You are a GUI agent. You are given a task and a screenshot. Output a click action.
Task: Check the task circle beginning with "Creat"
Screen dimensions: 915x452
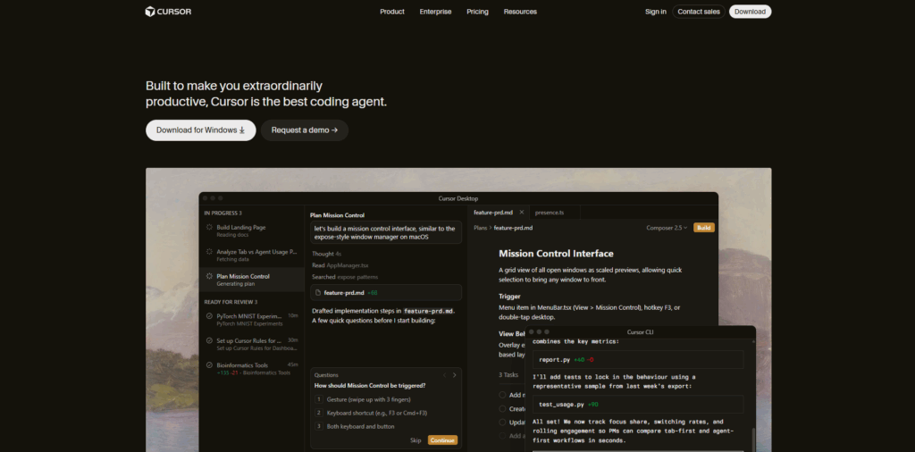coord(502,409)
